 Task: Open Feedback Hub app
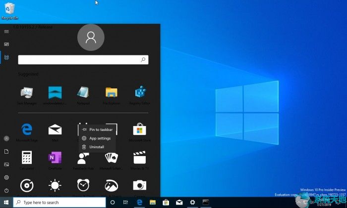[x=83, y=158]
